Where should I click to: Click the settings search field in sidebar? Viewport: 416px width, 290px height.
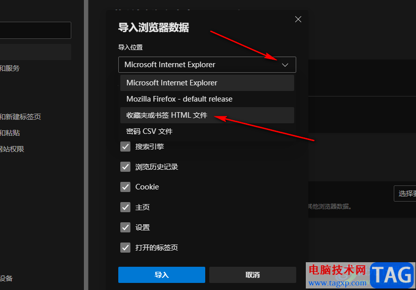tap(35, 30)
